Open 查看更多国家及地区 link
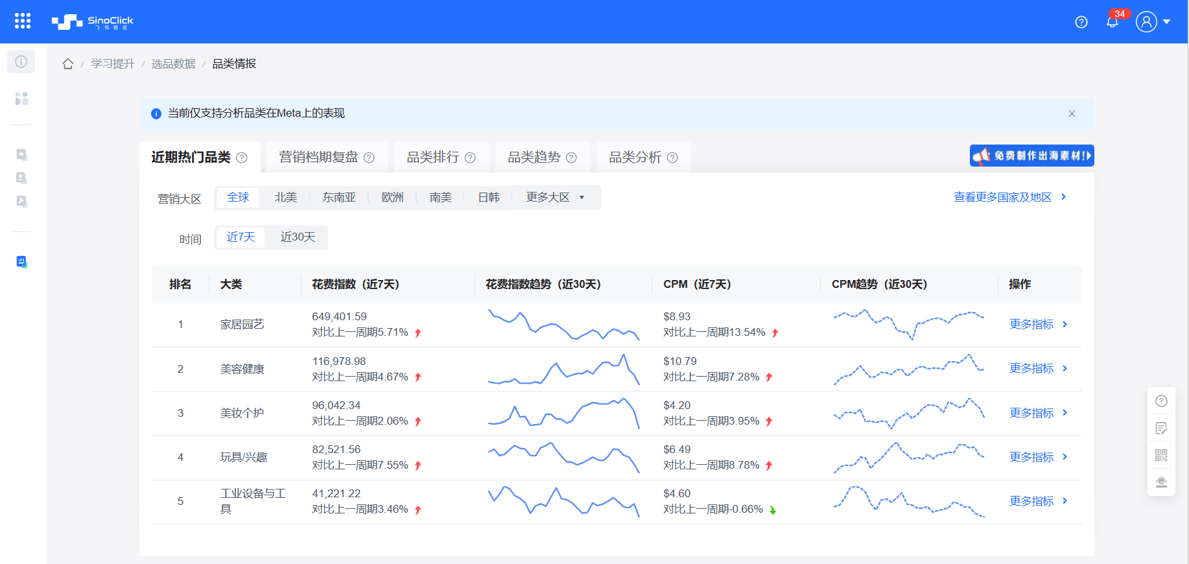This screenshot has width=1189, height=564. 1009,197
